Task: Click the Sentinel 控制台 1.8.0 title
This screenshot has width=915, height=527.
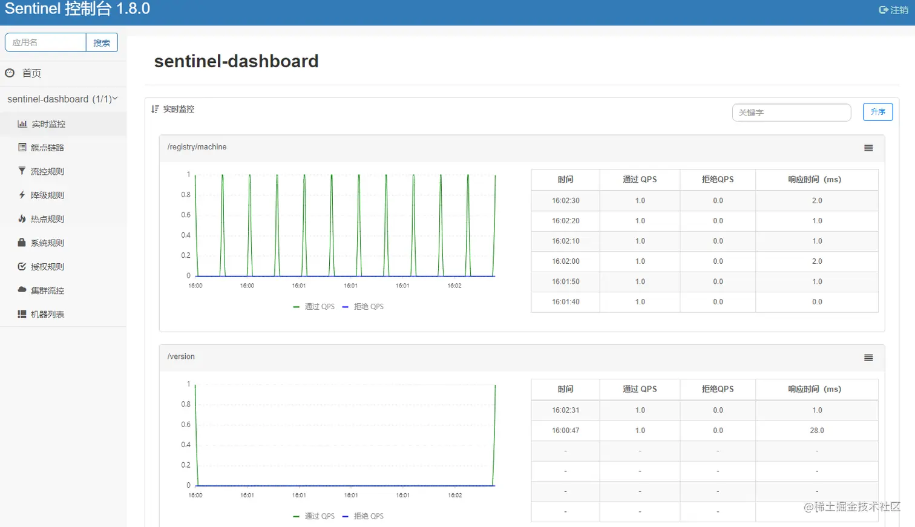Action: click(77, 8)
